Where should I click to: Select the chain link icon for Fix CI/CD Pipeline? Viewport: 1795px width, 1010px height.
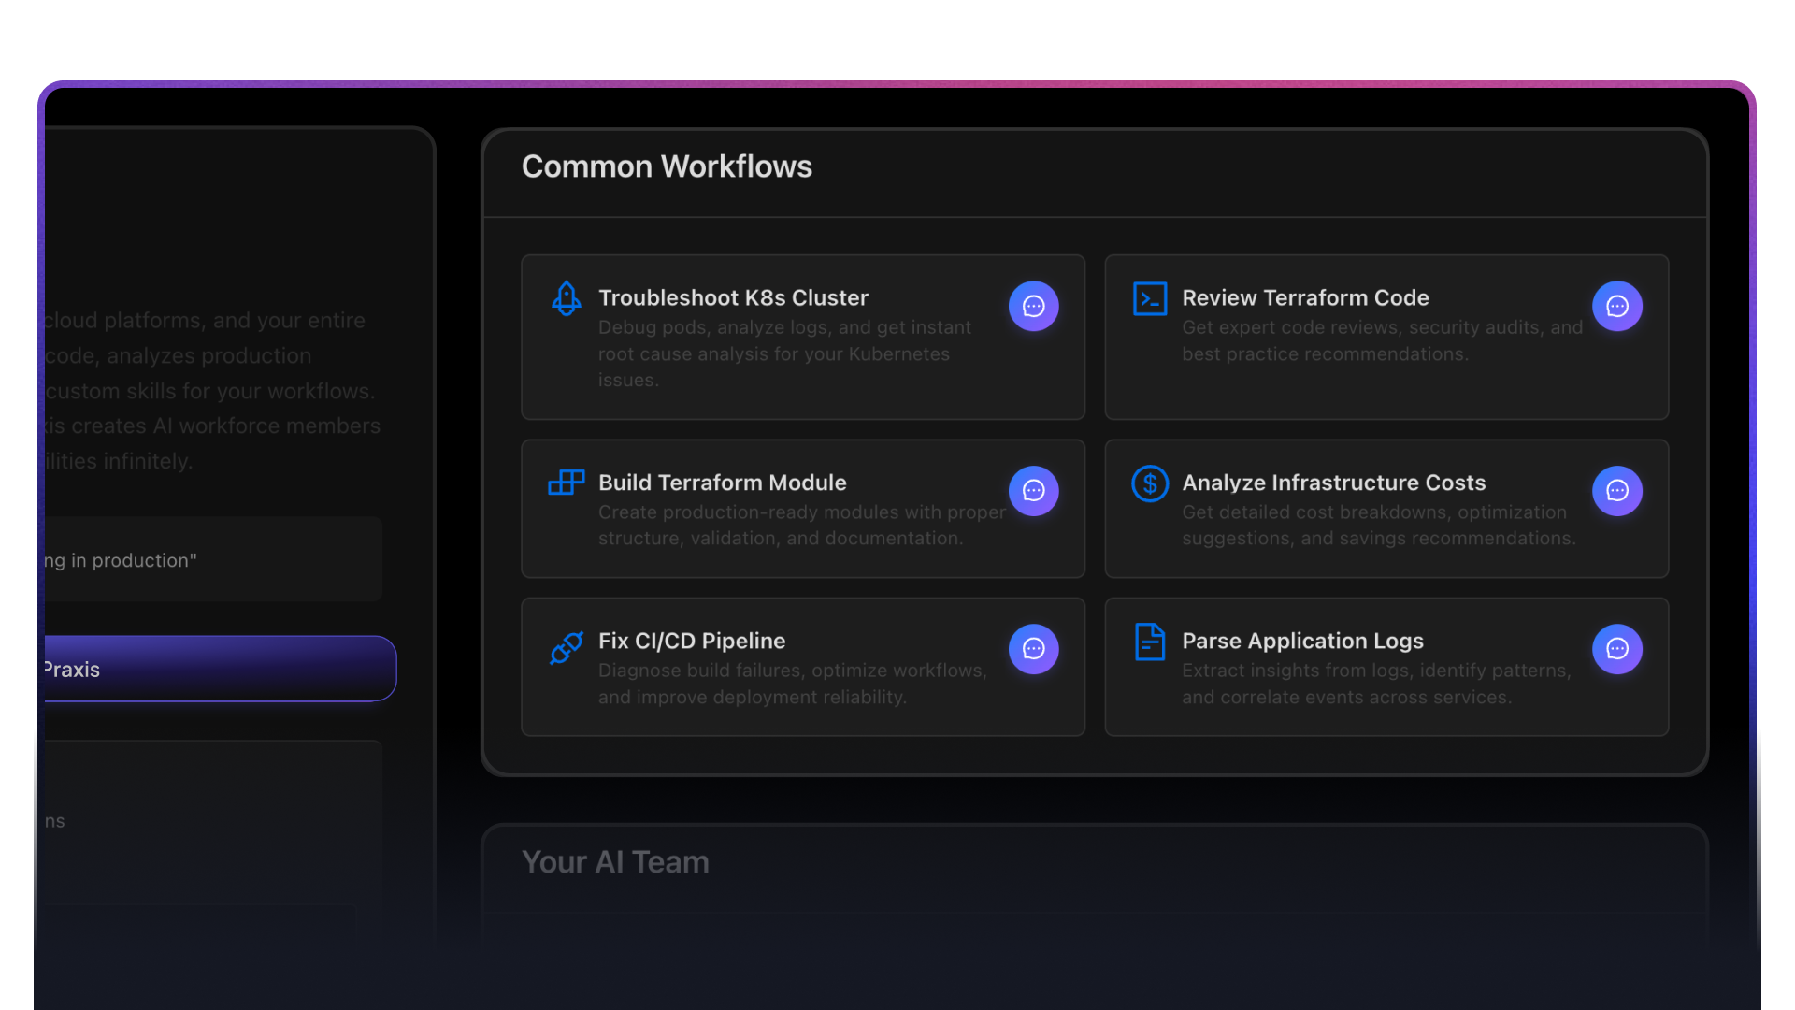(x=565, y=647)
